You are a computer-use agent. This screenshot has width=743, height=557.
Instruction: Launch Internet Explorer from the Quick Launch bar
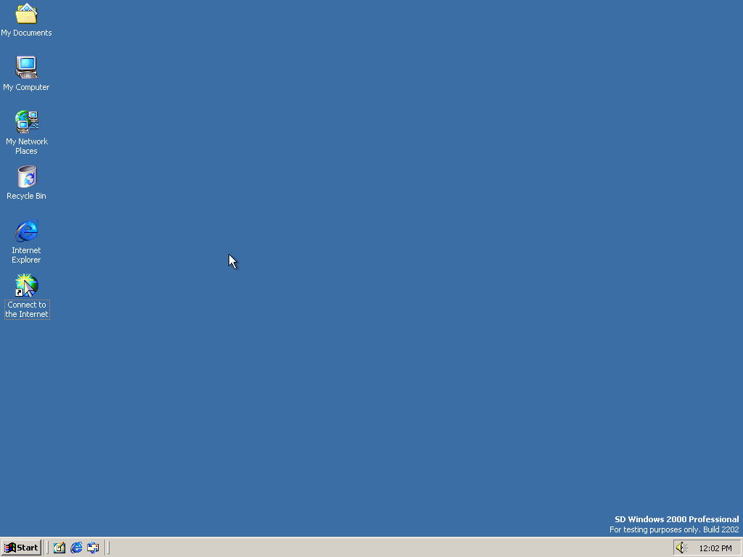pyautogui.click(x=76, y=548)
